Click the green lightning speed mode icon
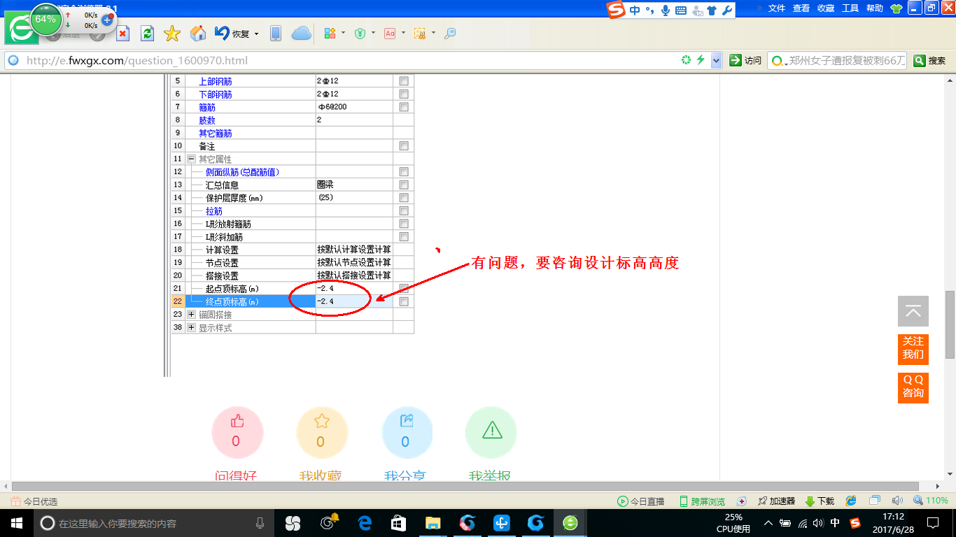This screenshot has height=537, width=956. (x=700, y=60)
